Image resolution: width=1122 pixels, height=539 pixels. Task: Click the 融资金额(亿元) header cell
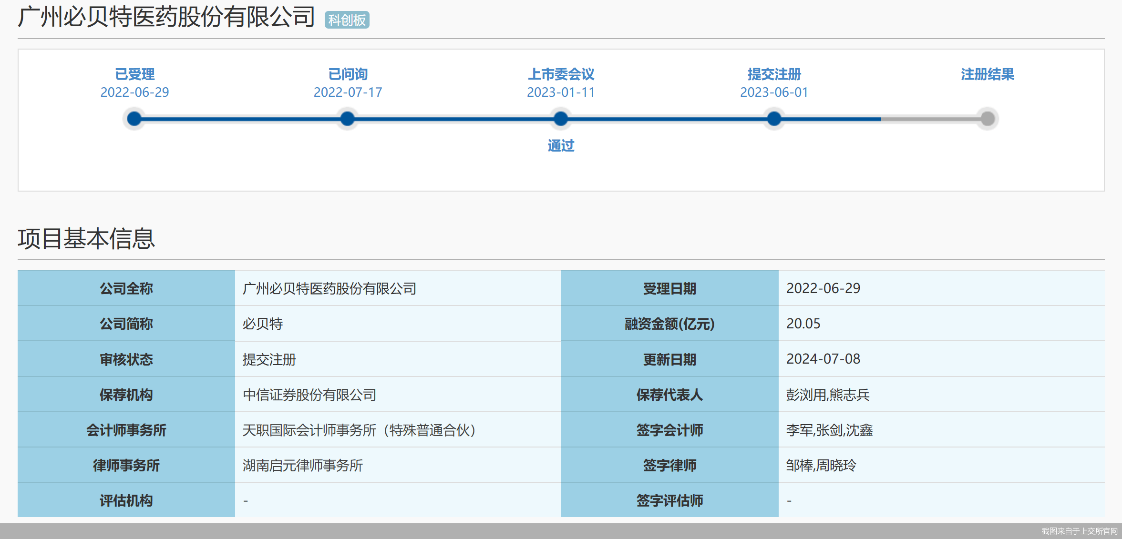pos(670,323)
